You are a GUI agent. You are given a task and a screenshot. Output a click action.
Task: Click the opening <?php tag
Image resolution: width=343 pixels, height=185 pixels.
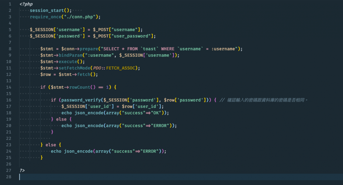pyautogui.click(x=26, y=4)
